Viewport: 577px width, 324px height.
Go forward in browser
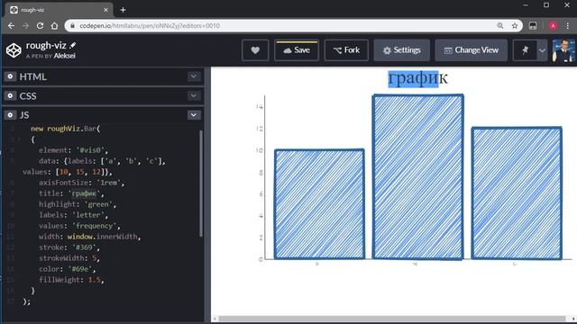(x=25, y=26)
